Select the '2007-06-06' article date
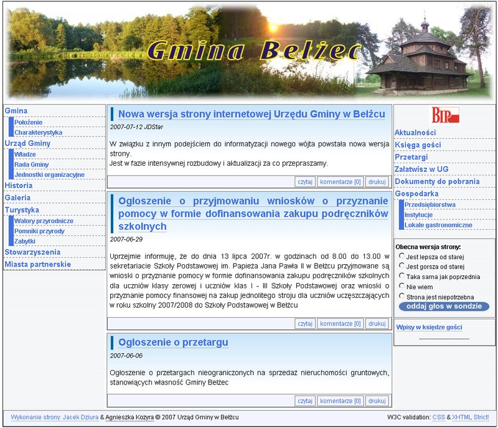Viewport: 498px width, 428px height. coord(126,356)
